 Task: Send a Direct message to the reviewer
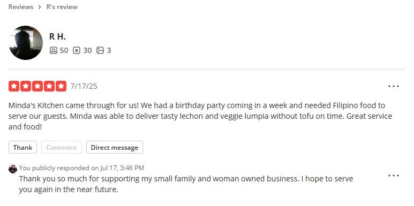point(115,147)
